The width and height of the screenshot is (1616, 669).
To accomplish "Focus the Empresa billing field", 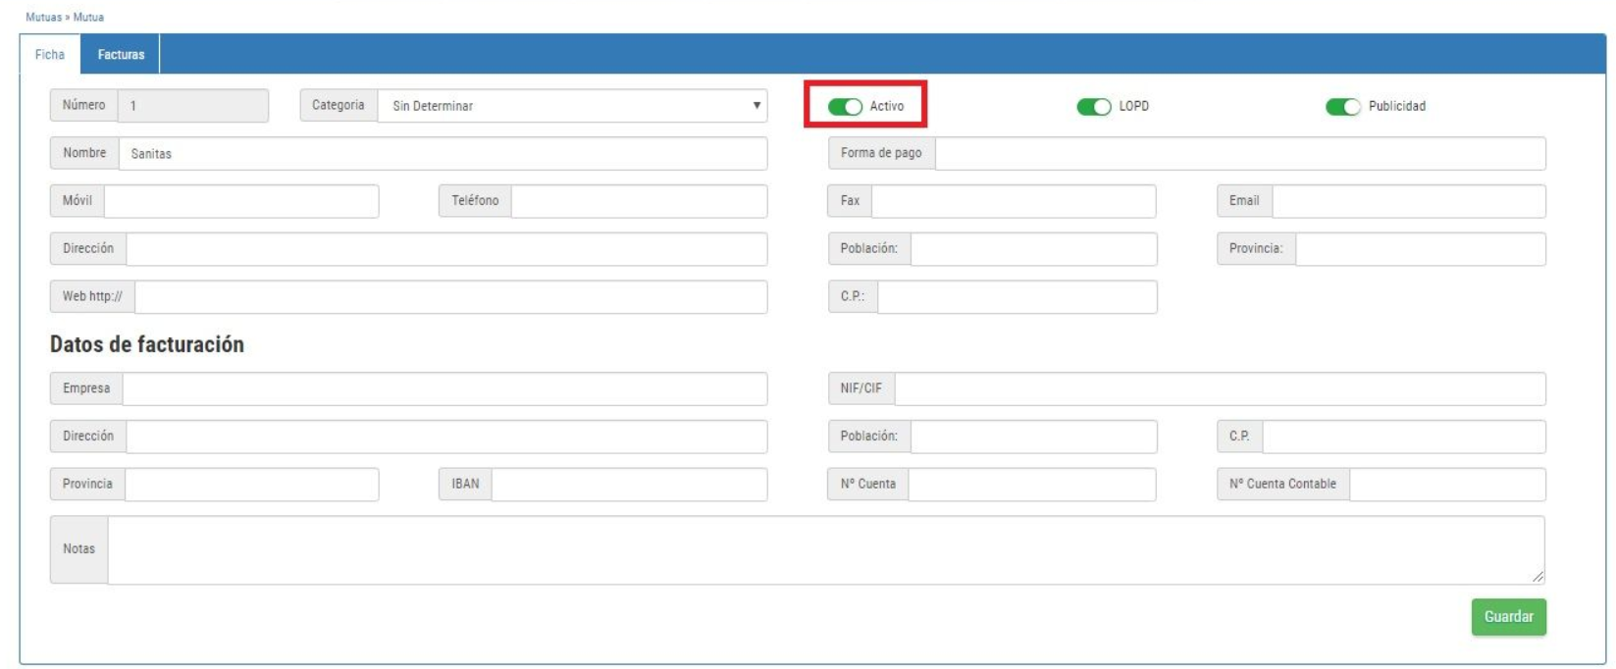I will pyautogui.click(x=444, y=389).
